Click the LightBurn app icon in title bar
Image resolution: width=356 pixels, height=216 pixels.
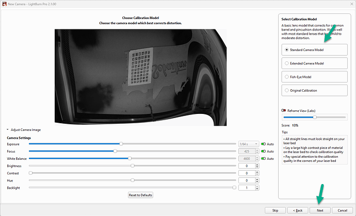pos(4,4)
